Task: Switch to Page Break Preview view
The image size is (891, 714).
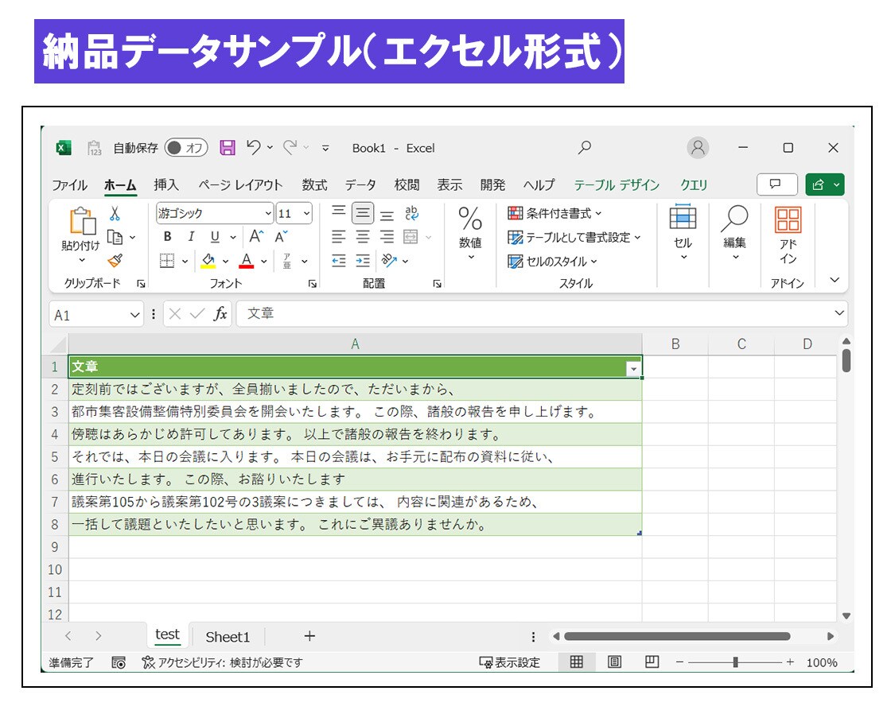Action: coord(652,662)
